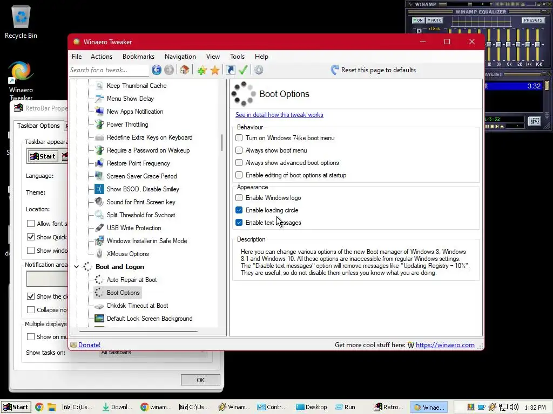The image size is (553, 414).
Task: Adjust the Winamp 6K equalizer slider
Action: click(508, 45)
